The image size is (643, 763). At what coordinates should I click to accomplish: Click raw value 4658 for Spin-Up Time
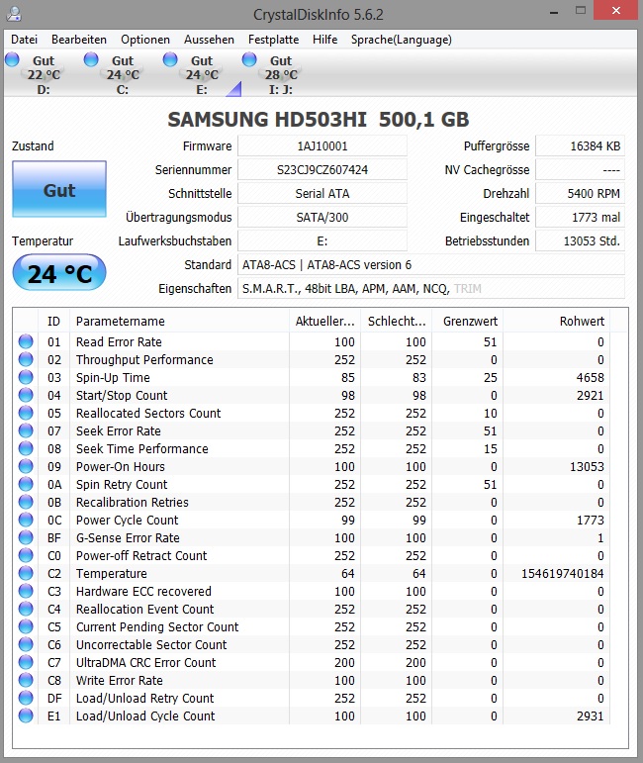[590, 377]
